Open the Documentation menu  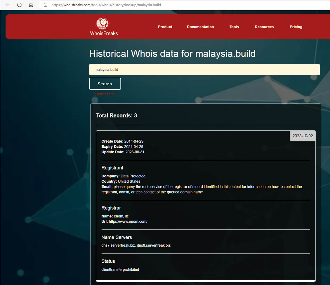pyautogui.click(x=200, y=27)
